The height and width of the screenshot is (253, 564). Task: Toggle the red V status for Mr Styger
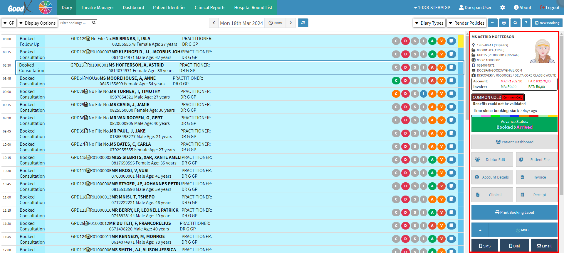click(441, 186)
